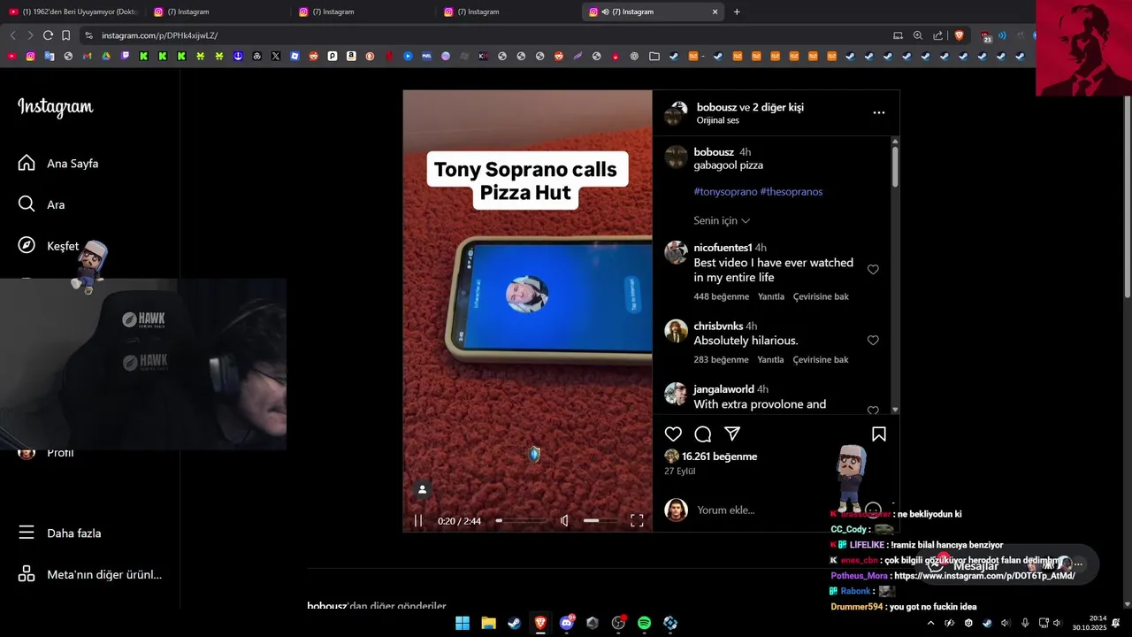Open bobousz profile from post header
The height and width of the screenshot is (637, 1132).
tap(715, 107)
